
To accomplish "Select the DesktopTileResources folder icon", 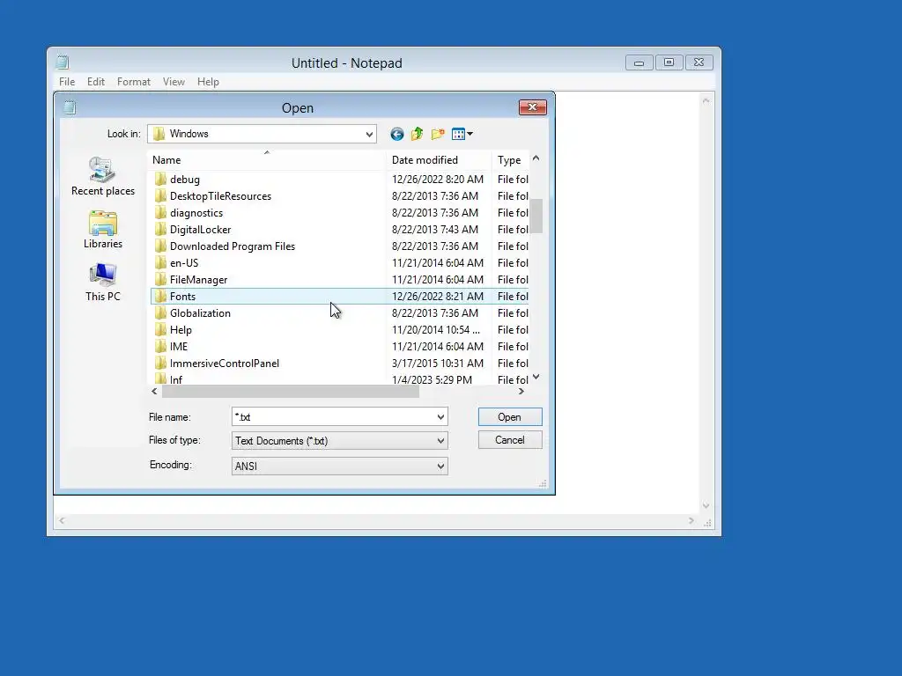I will pyautogui.click(x=160, y=196).
